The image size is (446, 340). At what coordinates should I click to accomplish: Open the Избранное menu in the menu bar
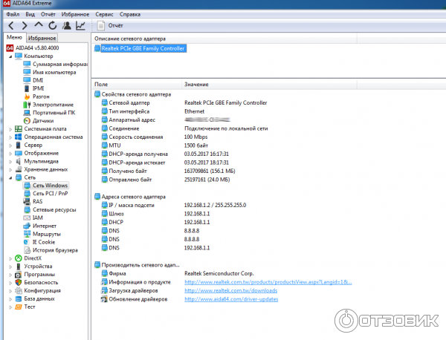[x=75, y=14]
